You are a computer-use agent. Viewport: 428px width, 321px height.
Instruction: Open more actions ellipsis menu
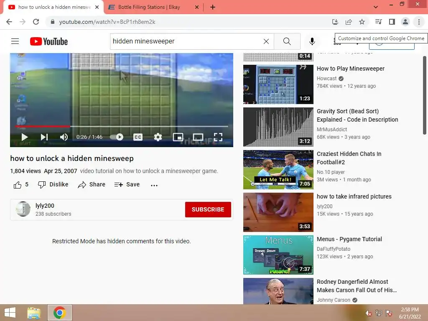click(154, 185)
